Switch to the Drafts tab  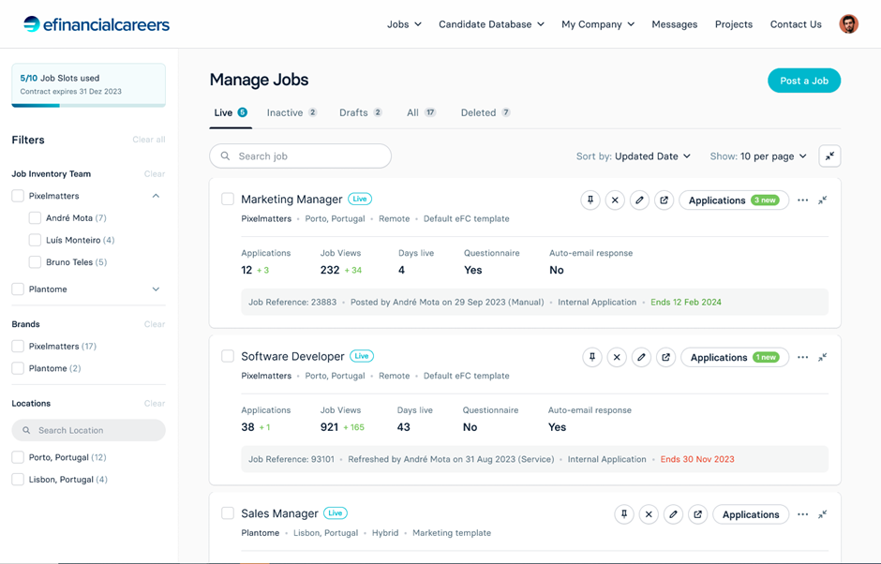(360, 112)
